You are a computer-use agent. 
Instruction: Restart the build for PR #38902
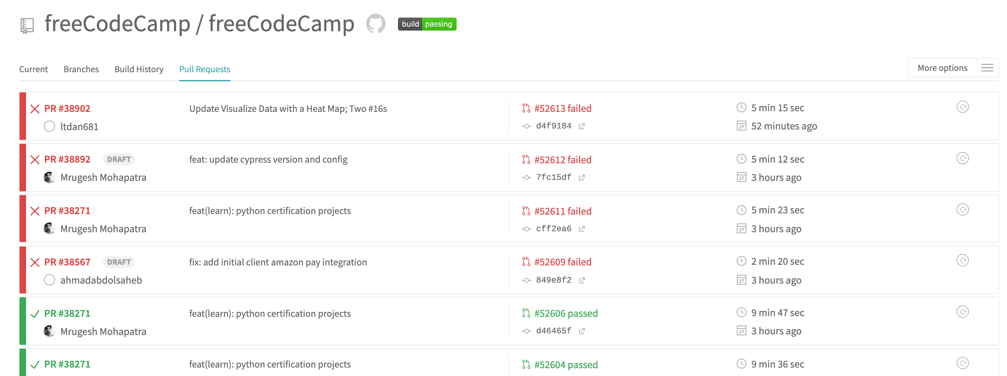(x=963, y=106)
